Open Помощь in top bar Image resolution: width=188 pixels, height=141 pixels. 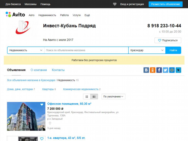coord(45,4)
